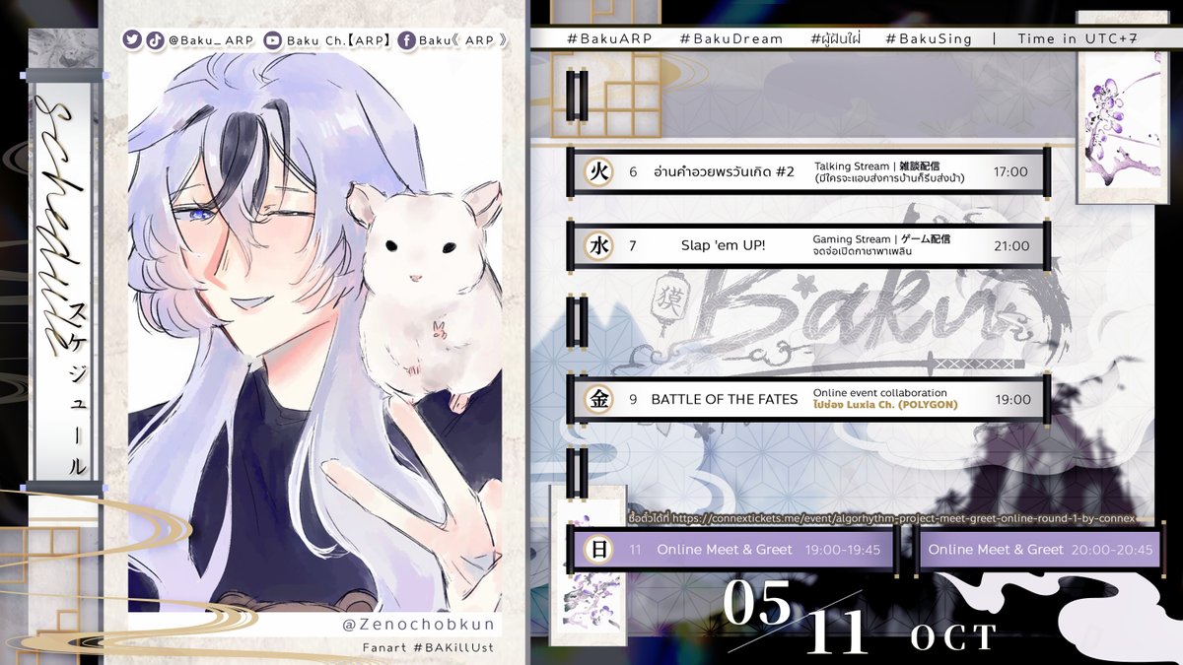
Task: Click the อ่านคำอวยพรวันเกิด #2 stream title
Action: (x=724, y=171)
